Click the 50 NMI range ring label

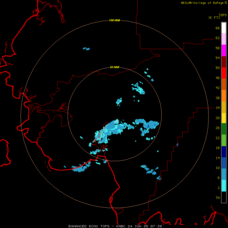point(115,67)
